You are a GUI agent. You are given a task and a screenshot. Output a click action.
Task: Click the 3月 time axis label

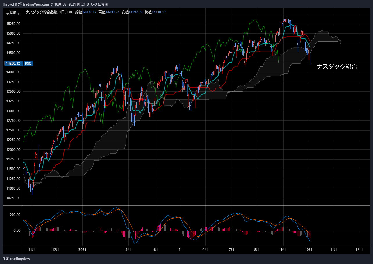pyautogui.click(x=128, y=249)
